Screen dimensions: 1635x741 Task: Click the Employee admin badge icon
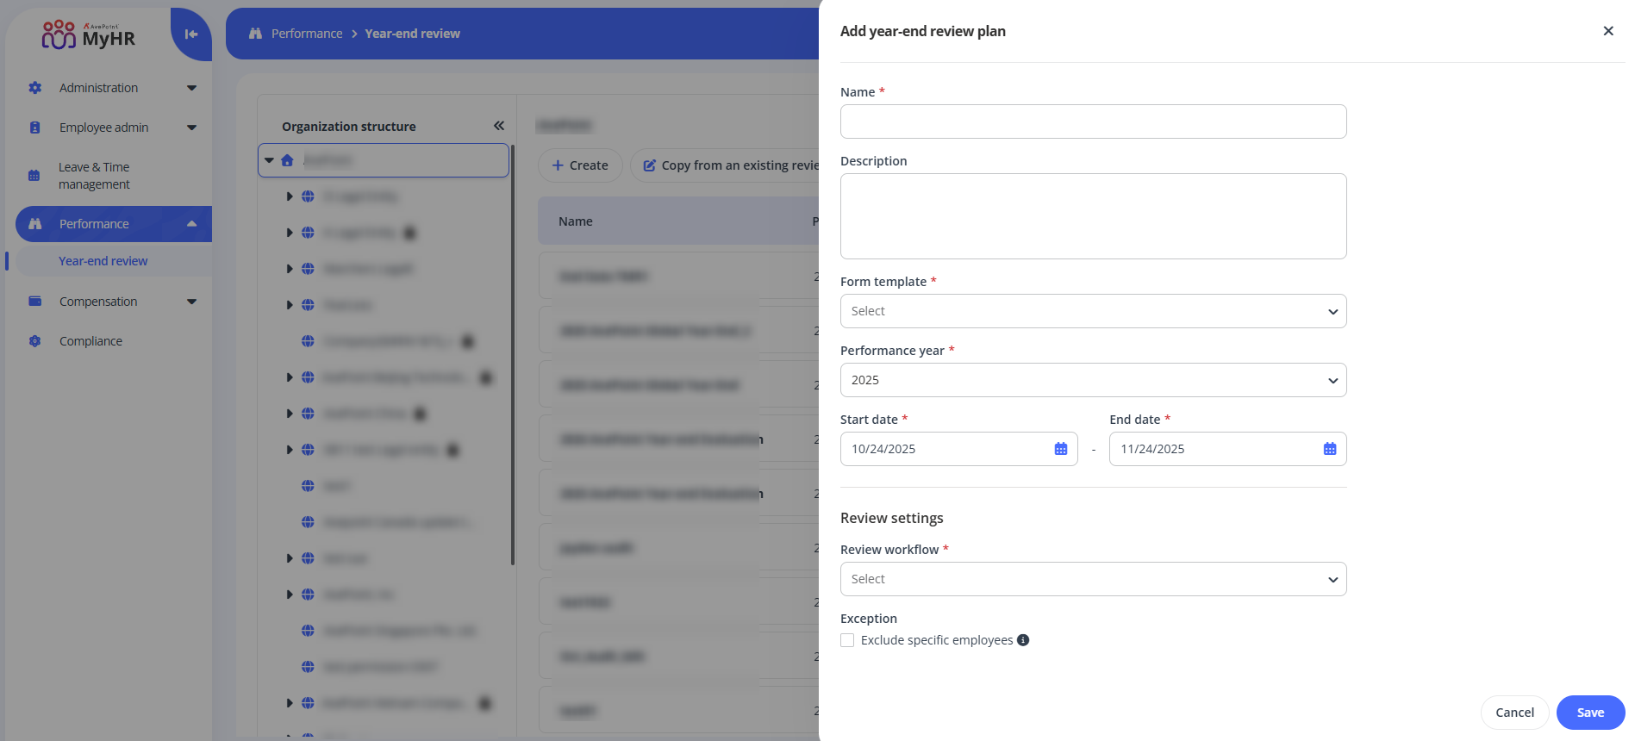click(x=34, y=128)
